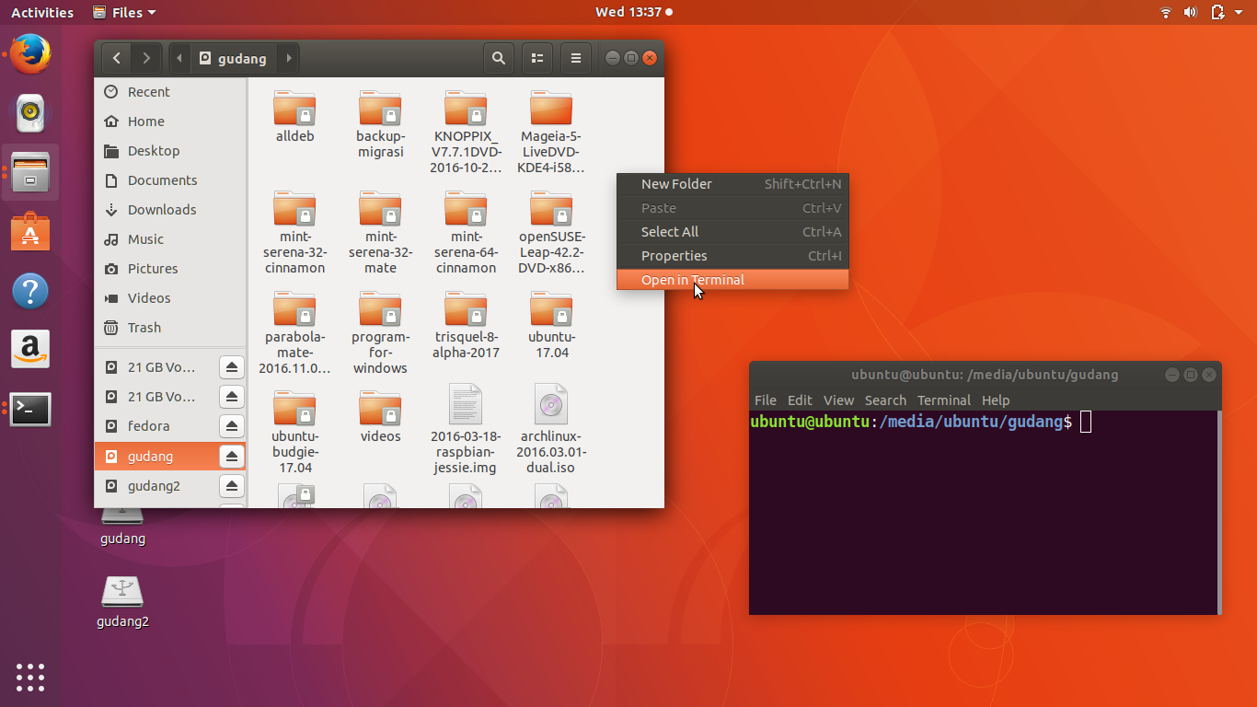
Task: Select the parabola-mate folder
Action: coord(295,333)
